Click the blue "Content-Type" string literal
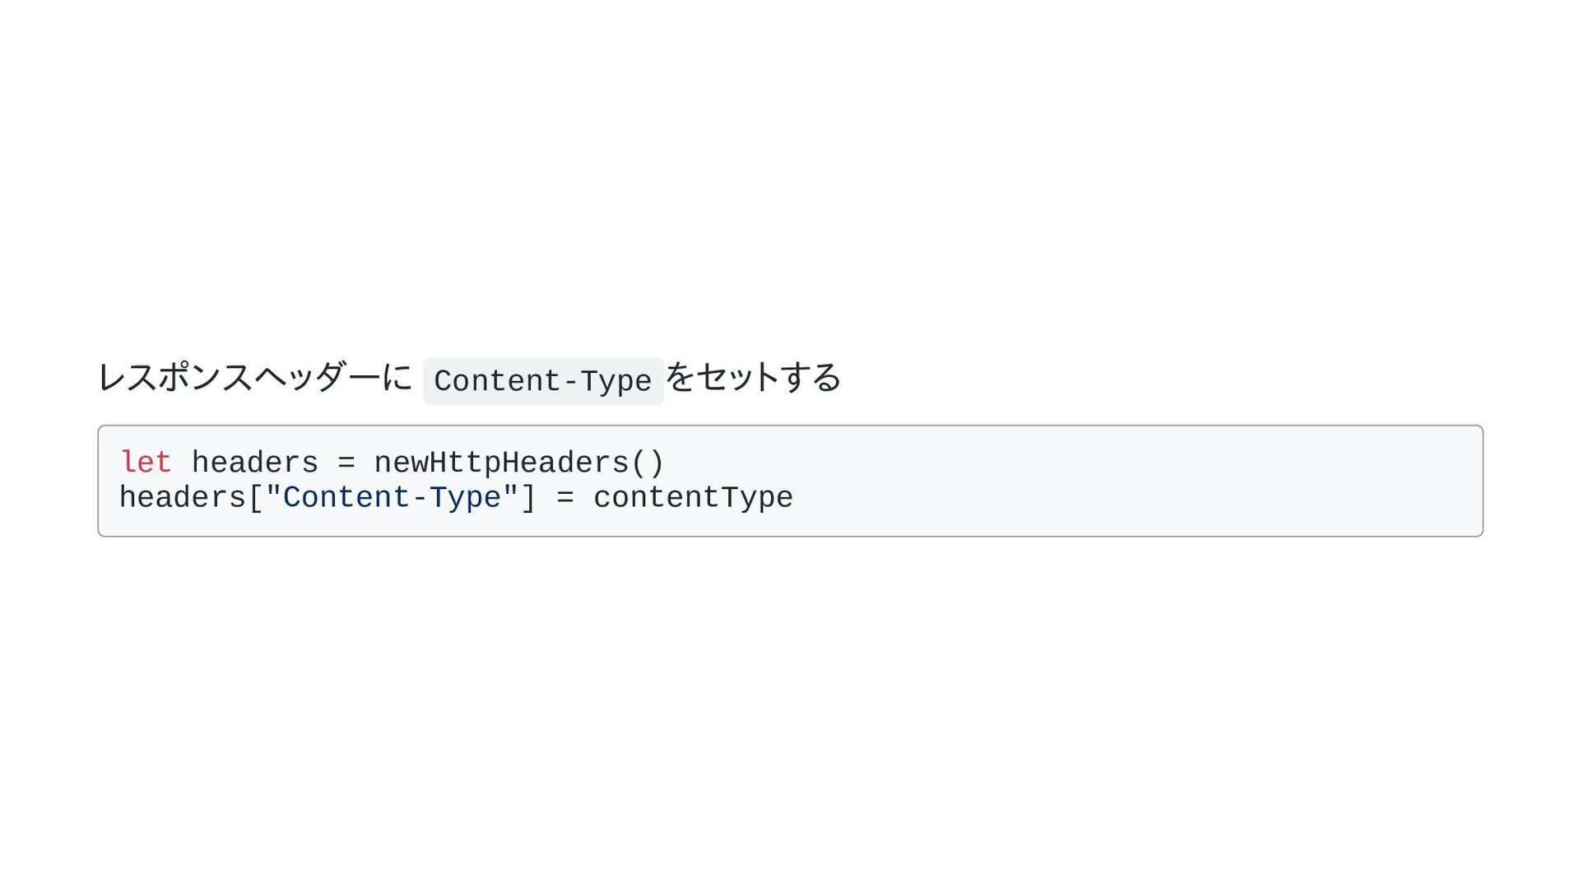1580x889 pixels. pyautogui.click(x=392, y=497)
